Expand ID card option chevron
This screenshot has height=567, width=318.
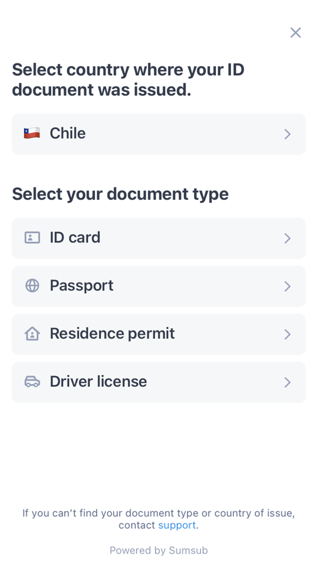[287, 238]
